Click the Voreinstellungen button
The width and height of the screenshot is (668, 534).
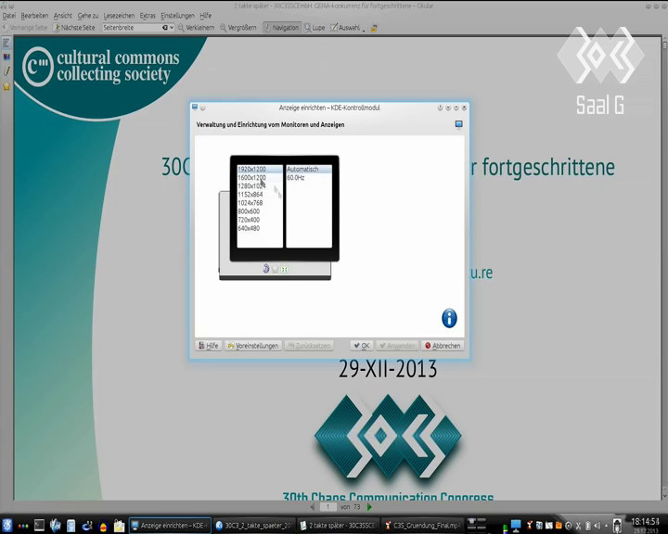[x=253, y=346]
